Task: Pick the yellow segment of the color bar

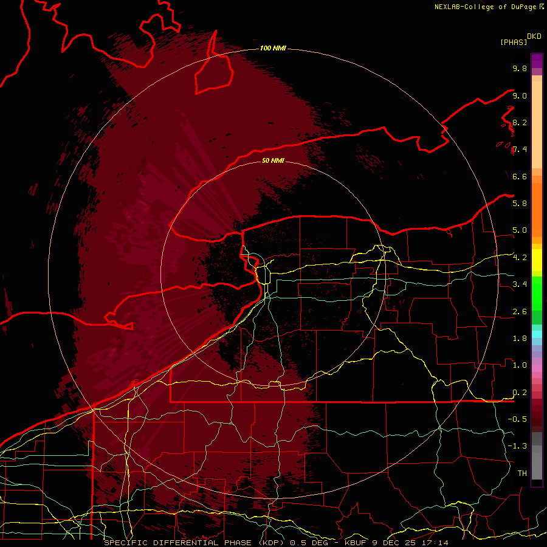Action: pos(537,260)
